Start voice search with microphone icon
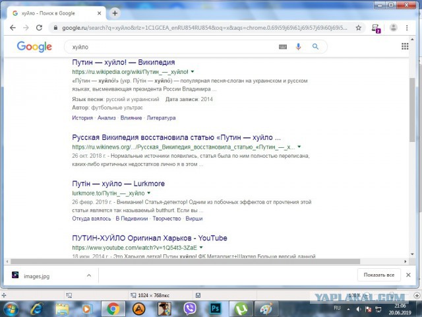This screenshot has height=317, width=422. tap(298, 47)
